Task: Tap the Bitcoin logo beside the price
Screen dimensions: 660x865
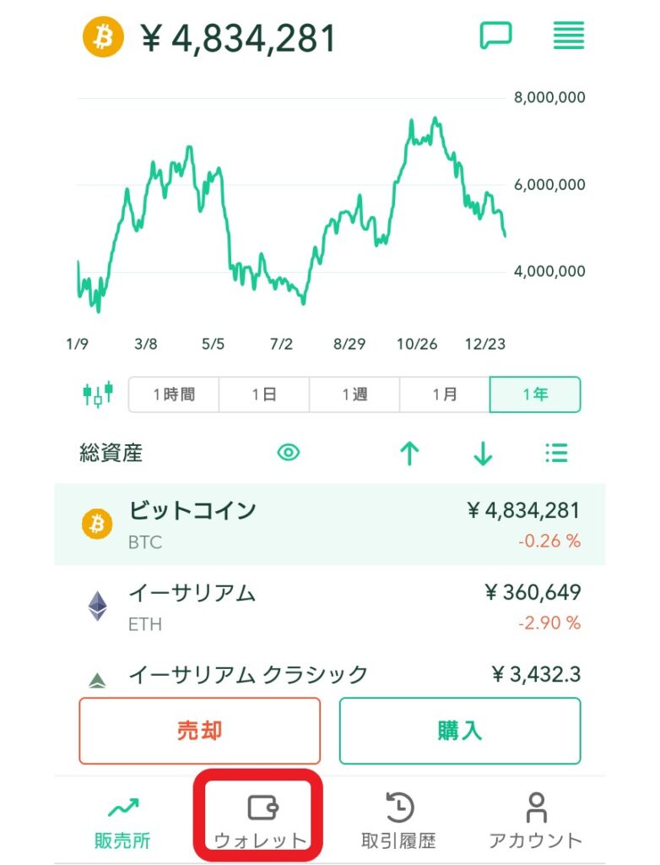Action: point(103,37)
